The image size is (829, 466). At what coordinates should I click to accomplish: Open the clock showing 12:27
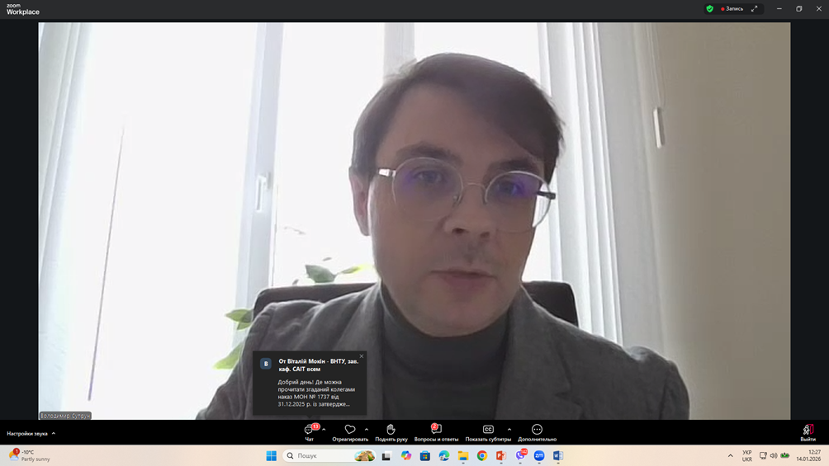[x=808, y=455]
